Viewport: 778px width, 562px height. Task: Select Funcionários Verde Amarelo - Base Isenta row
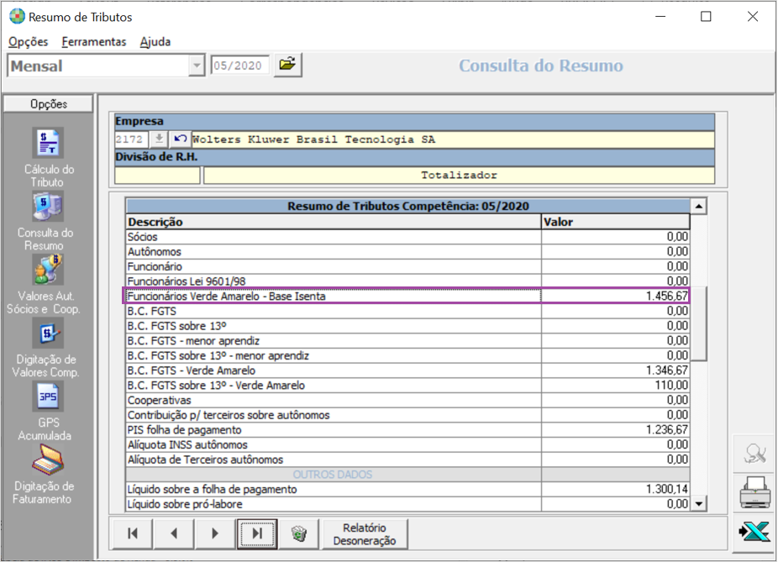tap(407, 297)
